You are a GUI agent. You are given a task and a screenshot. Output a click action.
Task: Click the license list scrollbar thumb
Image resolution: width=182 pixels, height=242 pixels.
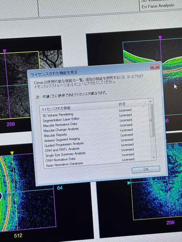tap(151, 120)
